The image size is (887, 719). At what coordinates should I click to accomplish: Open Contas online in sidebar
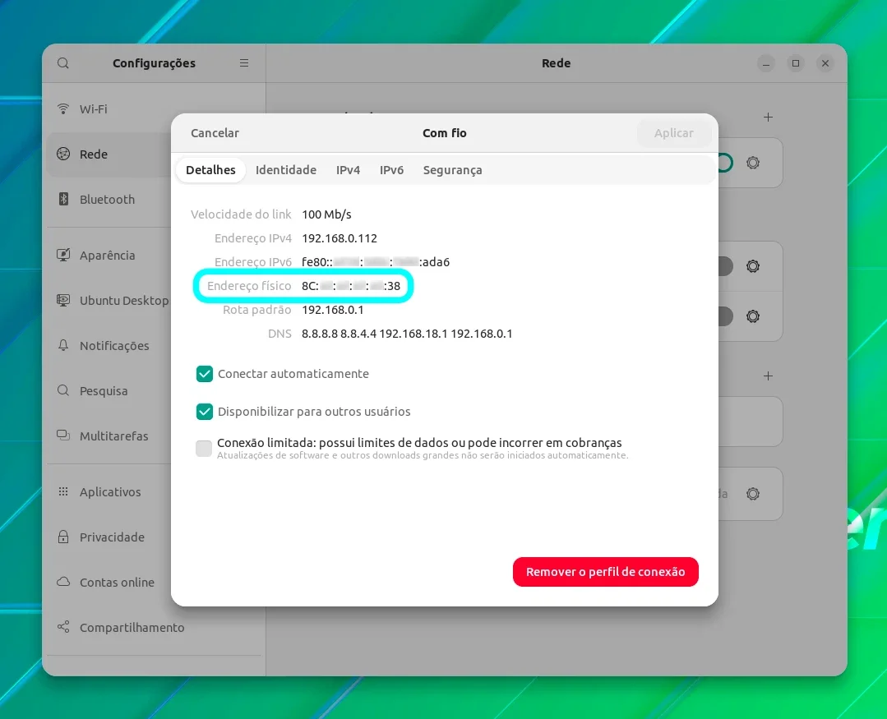(x=155, y=583)
